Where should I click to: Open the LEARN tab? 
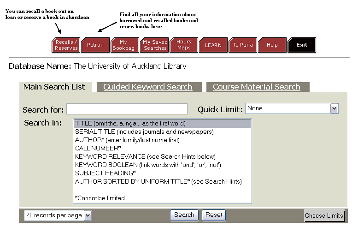tap(213, 45)
